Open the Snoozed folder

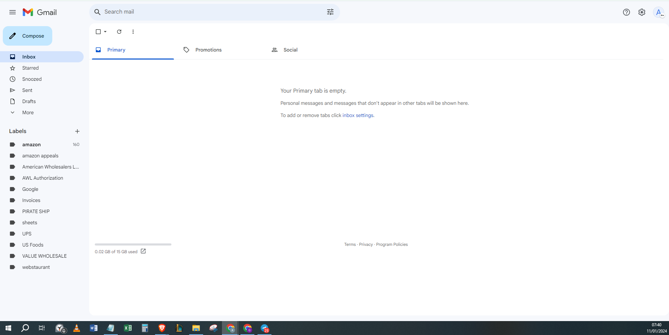click(42, 79)
